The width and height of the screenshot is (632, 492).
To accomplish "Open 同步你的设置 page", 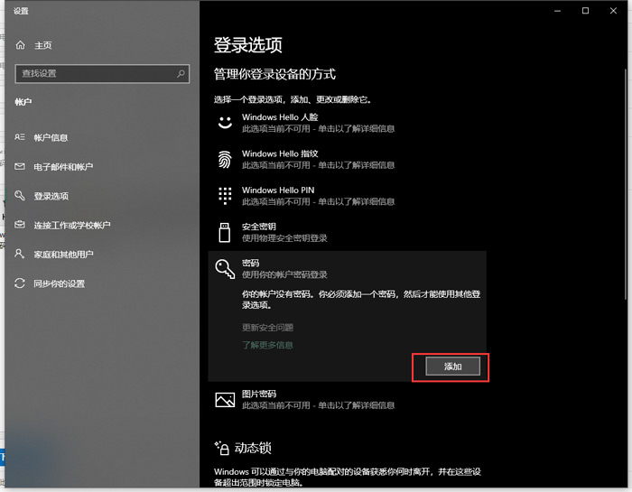I will click(60, 283).
